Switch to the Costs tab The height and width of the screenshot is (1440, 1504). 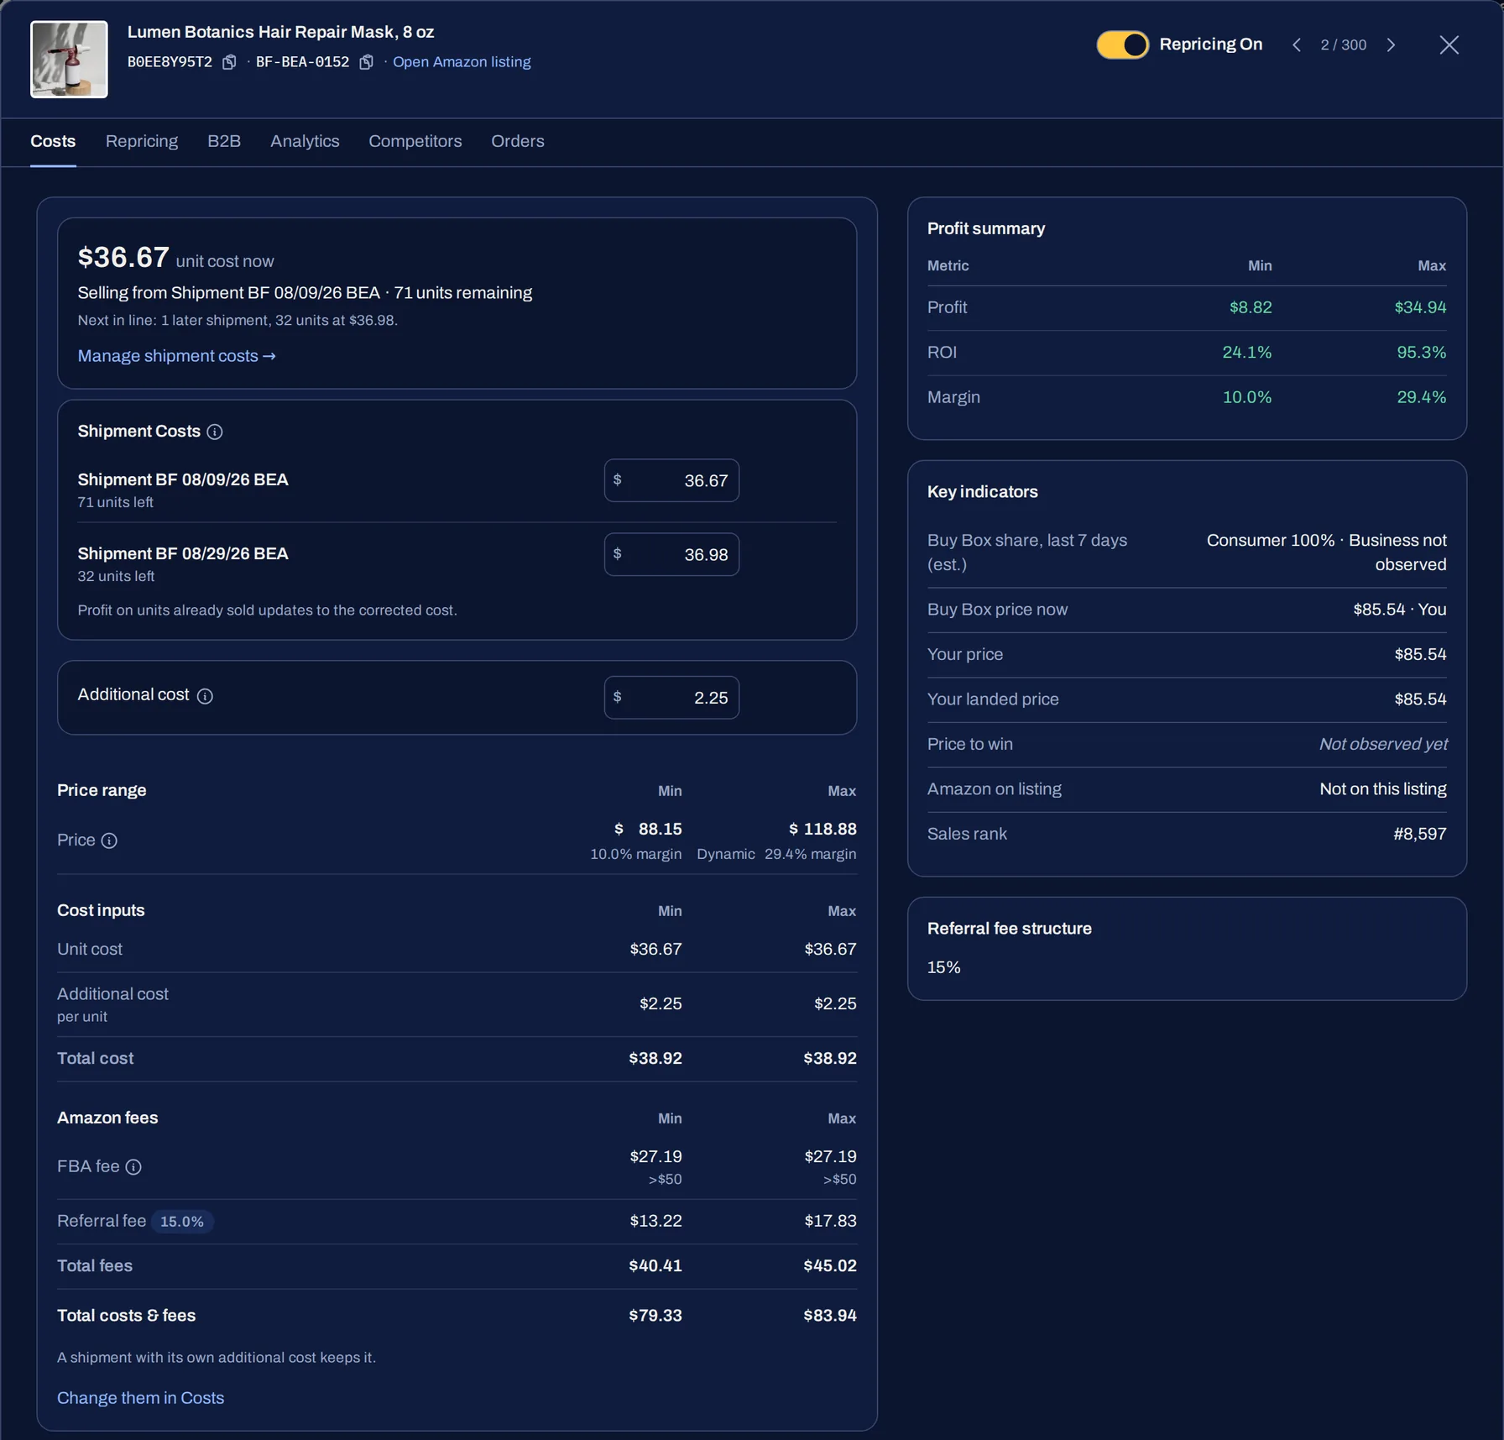pyautogui.click(x=53, y=141)
